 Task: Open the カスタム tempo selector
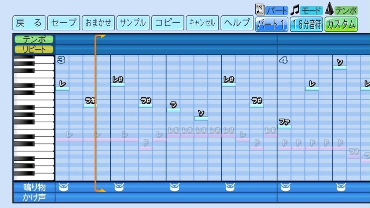pos(341,24)
